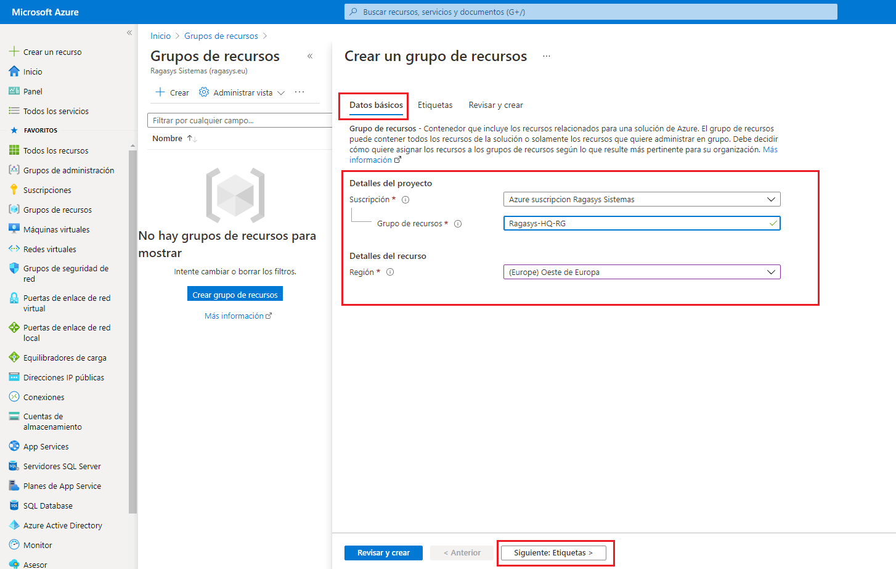Click the Conexiones icon
Viewport: 896px width, 569px height.
coord(14,396)
